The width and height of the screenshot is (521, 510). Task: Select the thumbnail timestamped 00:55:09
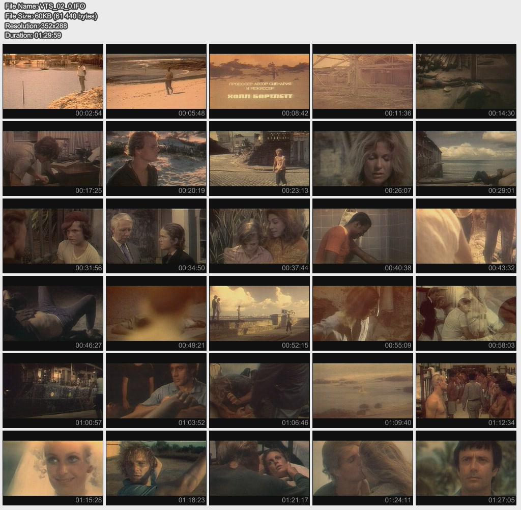click(363, 314)
